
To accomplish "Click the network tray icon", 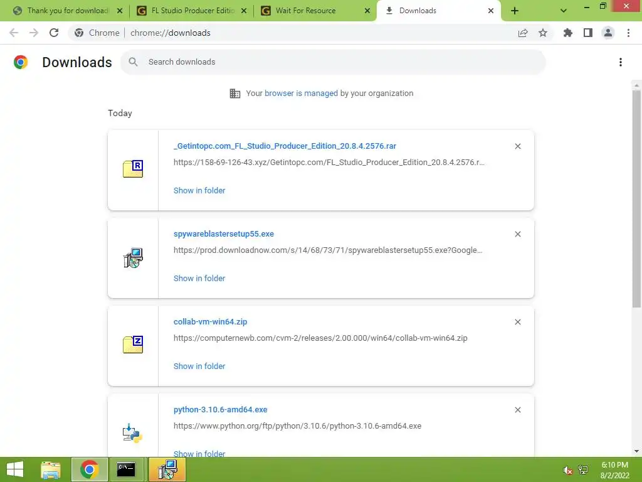I will point(583,469).
